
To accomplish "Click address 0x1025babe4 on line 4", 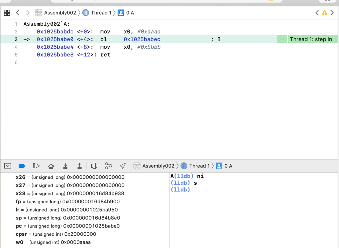I will tap(55, 47).
